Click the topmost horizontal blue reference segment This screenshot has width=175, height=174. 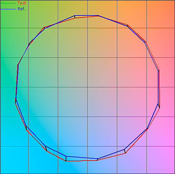[87, 15]
